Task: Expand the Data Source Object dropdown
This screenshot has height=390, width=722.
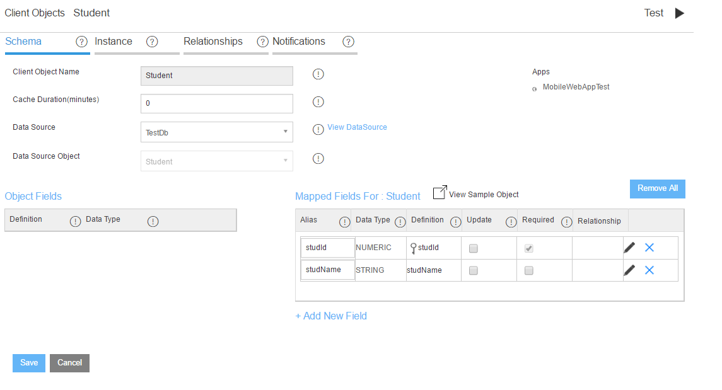Action: [216, 161]
